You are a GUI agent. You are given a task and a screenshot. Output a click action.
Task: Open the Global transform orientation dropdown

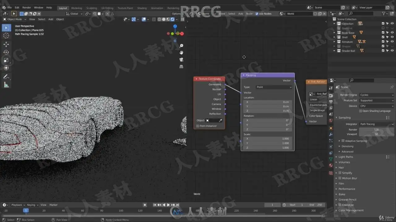click(x=75, y=14)
